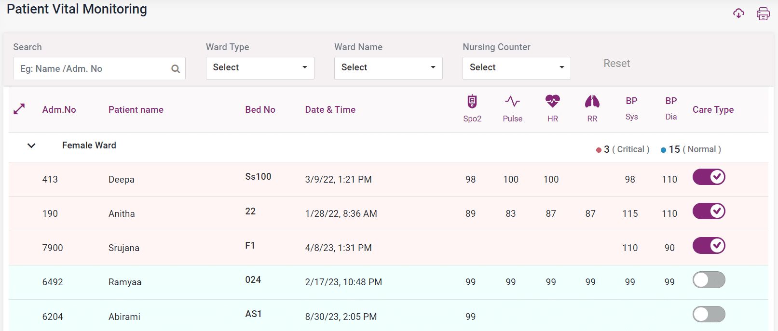Collapse the Female Ward group
778x331 pixels.
(x=31, y=146)
